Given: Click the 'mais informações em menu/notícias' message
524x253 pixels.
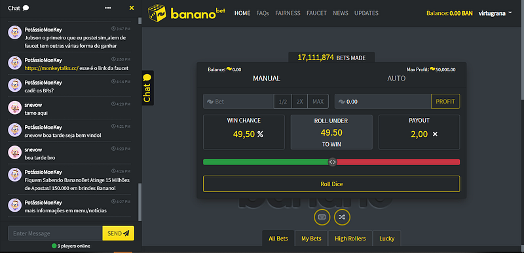Looking at the screenshot, I should (66, 211).
